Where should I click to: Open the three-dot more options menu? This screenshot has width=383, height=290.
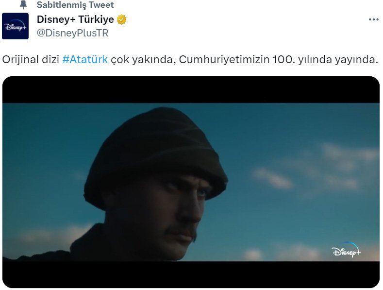[373, 19]
